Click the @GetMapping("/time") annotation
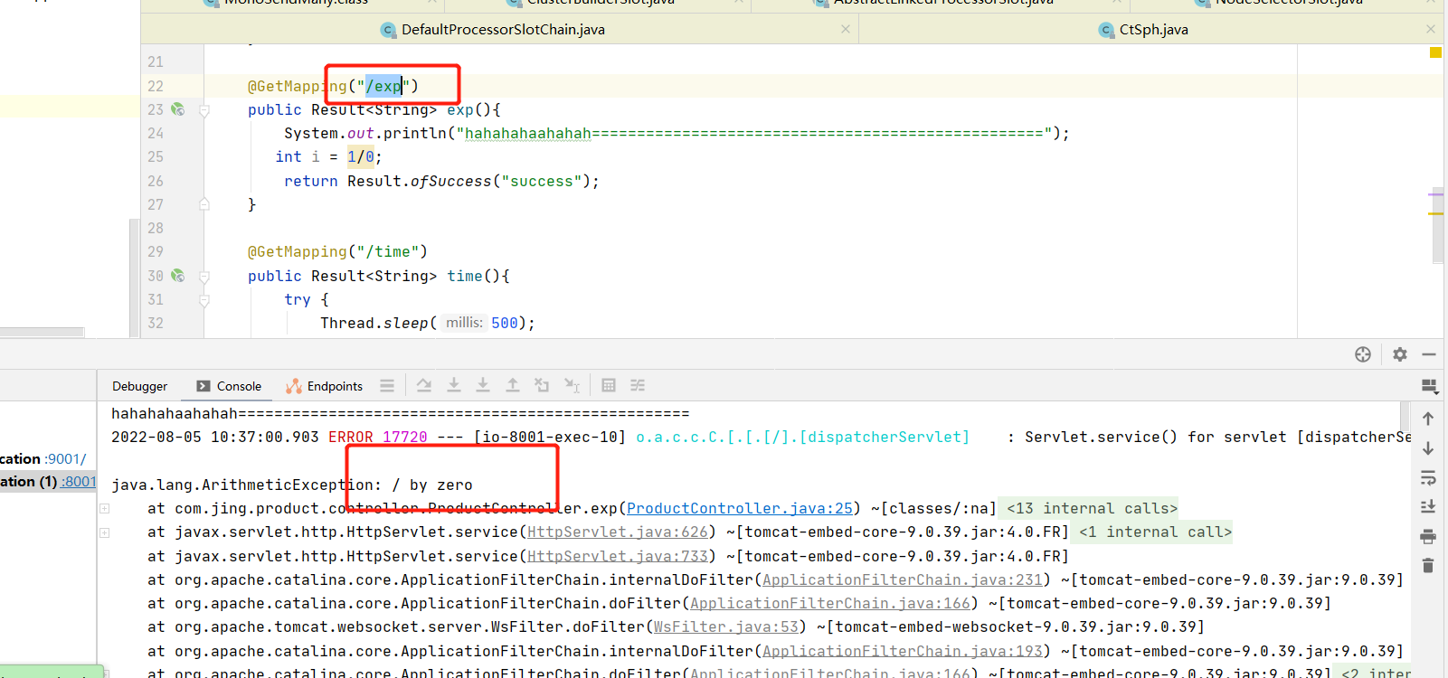 coord(337,251)
